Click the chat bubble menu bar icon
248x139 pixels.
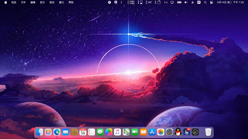tap(116, 2)
